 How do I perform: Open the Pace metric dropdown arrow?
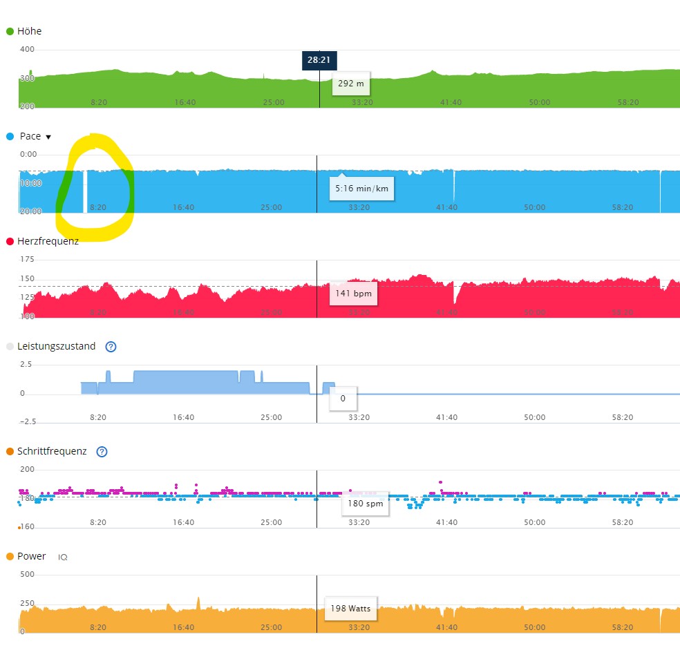[48, 137]
